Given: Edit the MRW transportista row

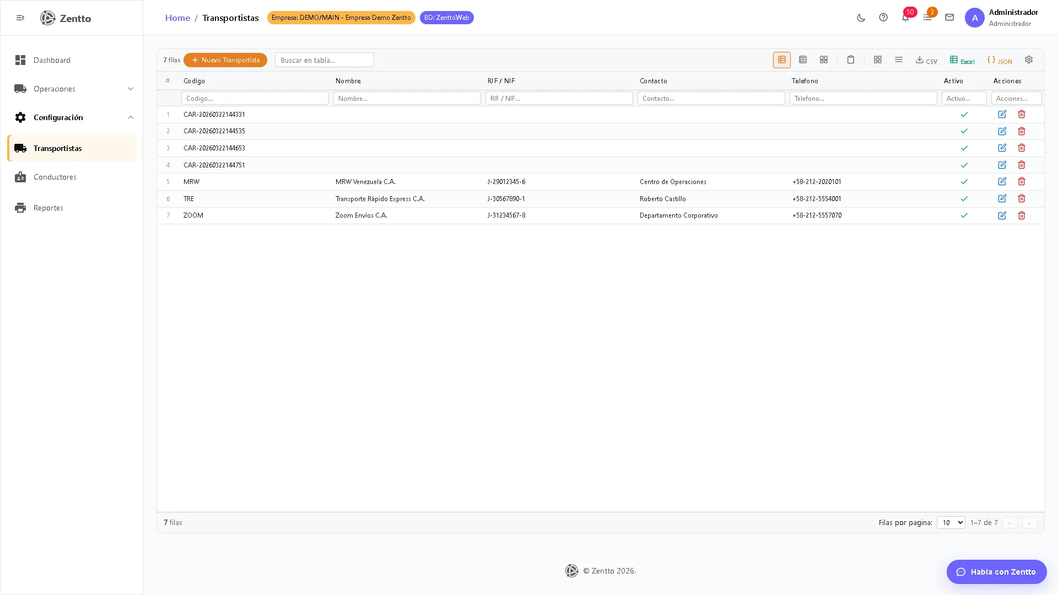Looking at the screenshot, I should [1002, 182].
